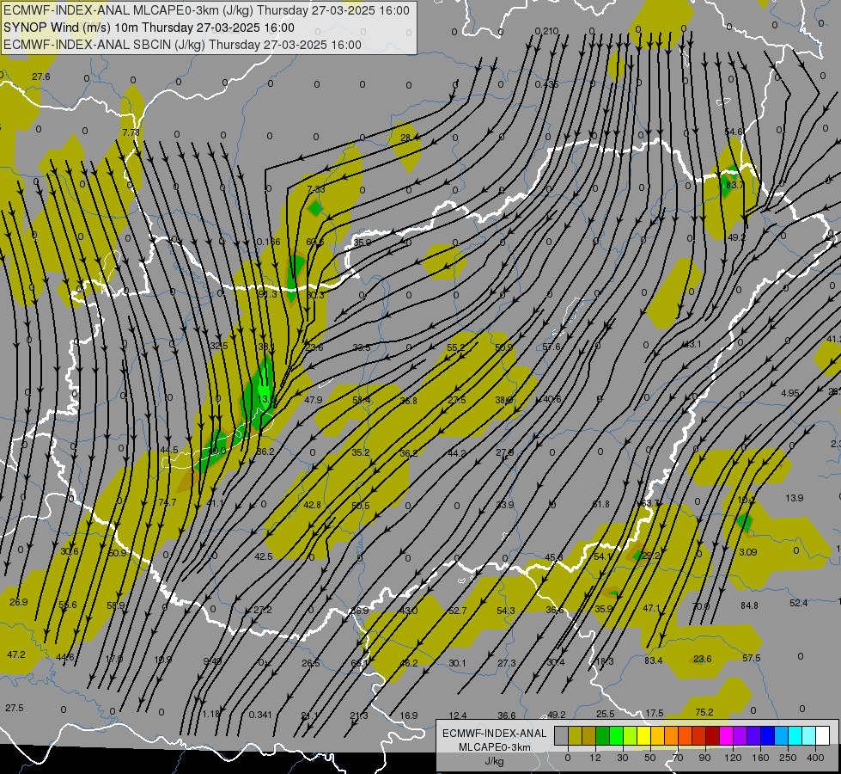Image resolution: width=841 pixels, height=774 pixels.
Task: Click the map value '70.0'
Action: [x=700, y=606]
